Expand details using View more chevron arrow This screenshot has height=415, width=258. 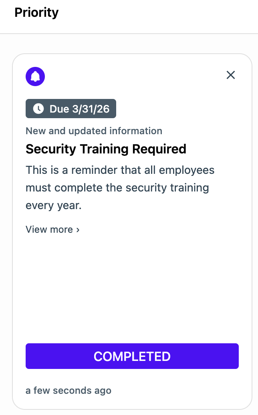pyautogui.click(x=78, y=230)
